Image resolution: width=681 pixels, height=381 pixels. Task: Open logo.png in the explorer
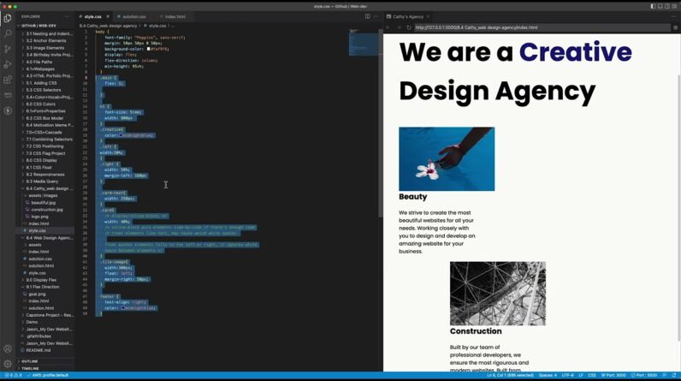coord(39,217)
